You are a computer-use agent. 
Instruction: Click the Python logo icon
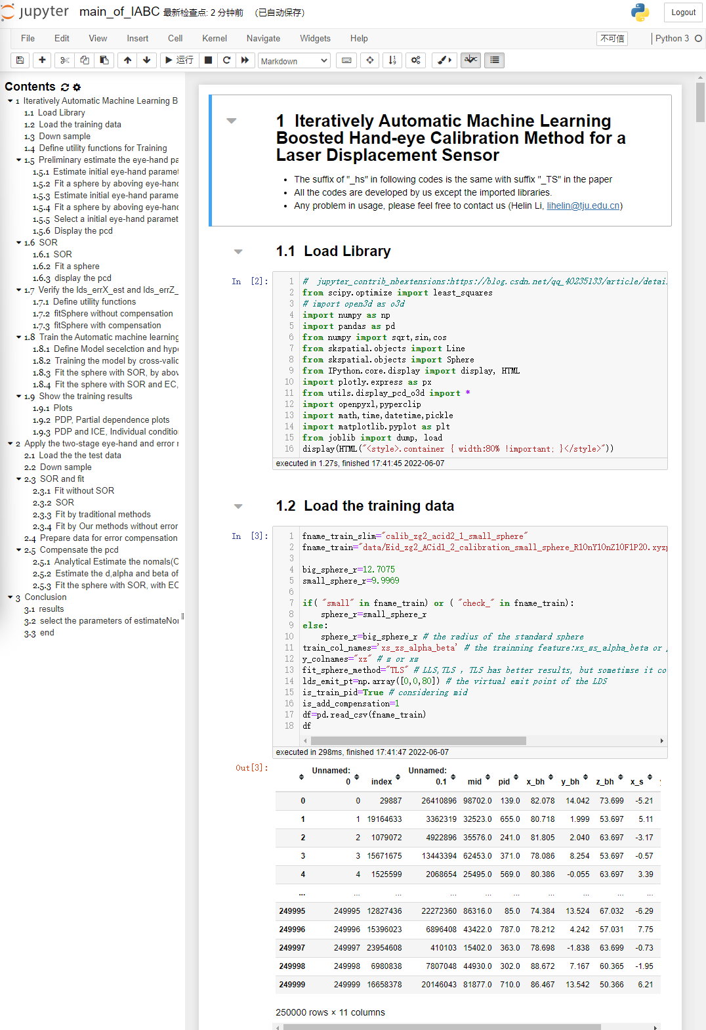pos(640,12)
